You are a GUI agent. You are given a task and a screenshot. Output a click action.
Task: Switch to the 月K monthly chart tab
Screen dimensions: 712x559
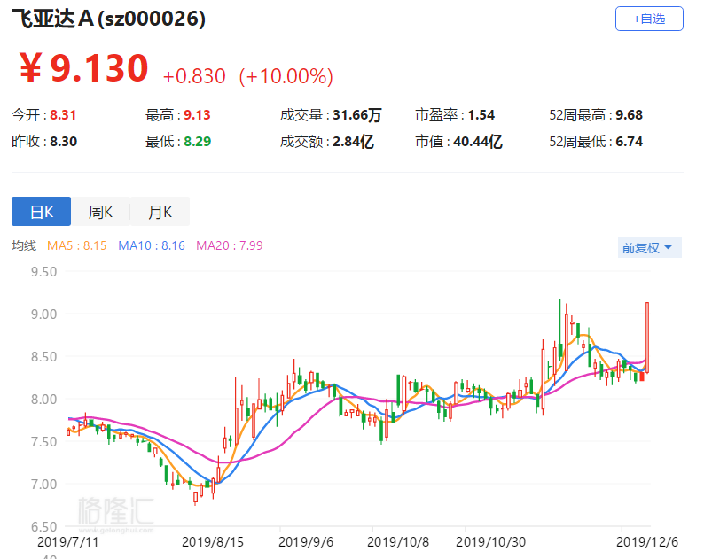click(x=160, y=212)
